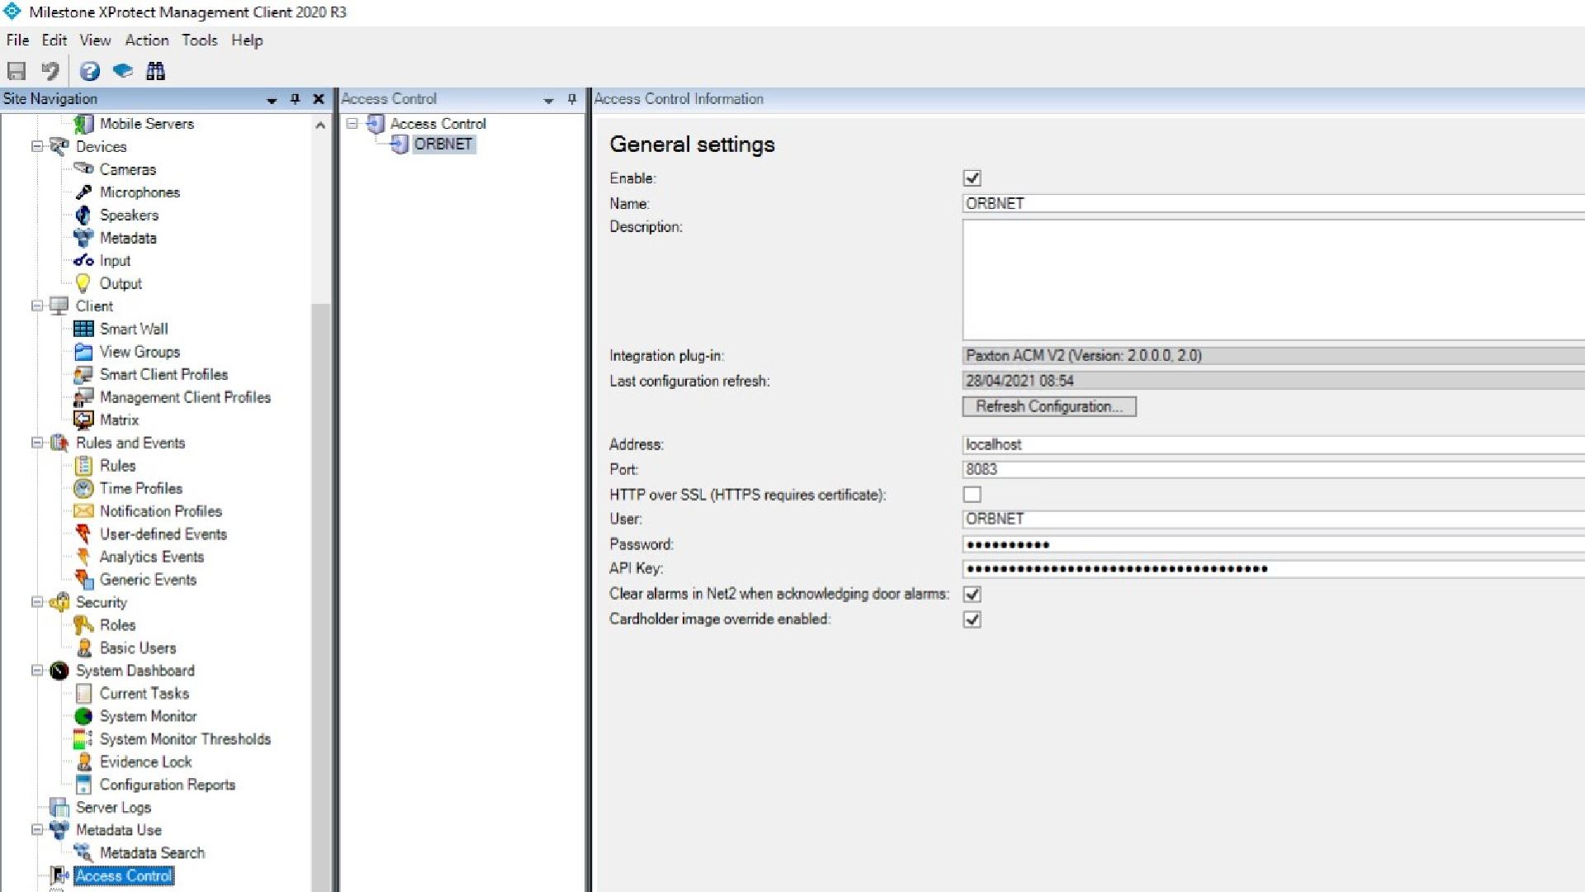
Task: Collapse the Security tree node
Action: pyautogui.click(x=37, y=602)
